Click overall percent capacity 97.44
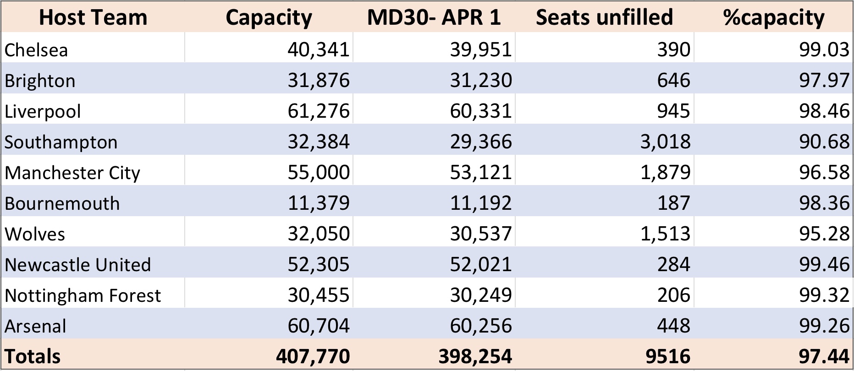 (x=824, y=356)
